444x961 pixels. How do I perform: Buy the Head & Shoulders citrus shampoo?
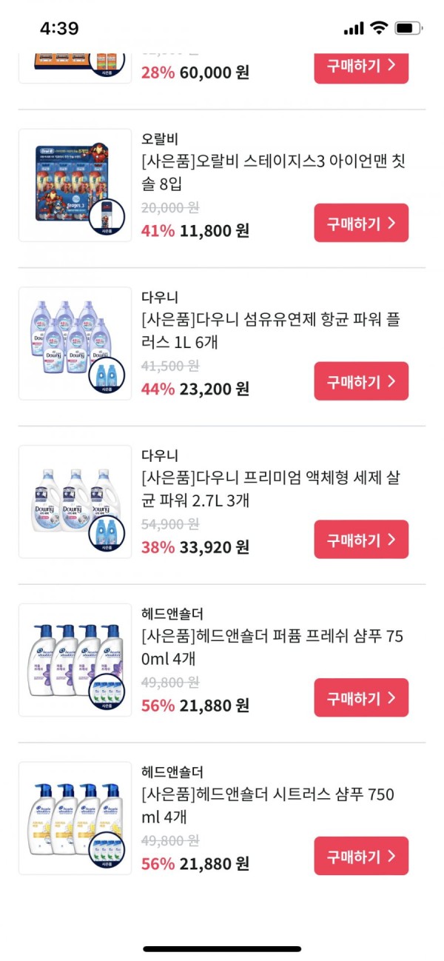[361, 857]
